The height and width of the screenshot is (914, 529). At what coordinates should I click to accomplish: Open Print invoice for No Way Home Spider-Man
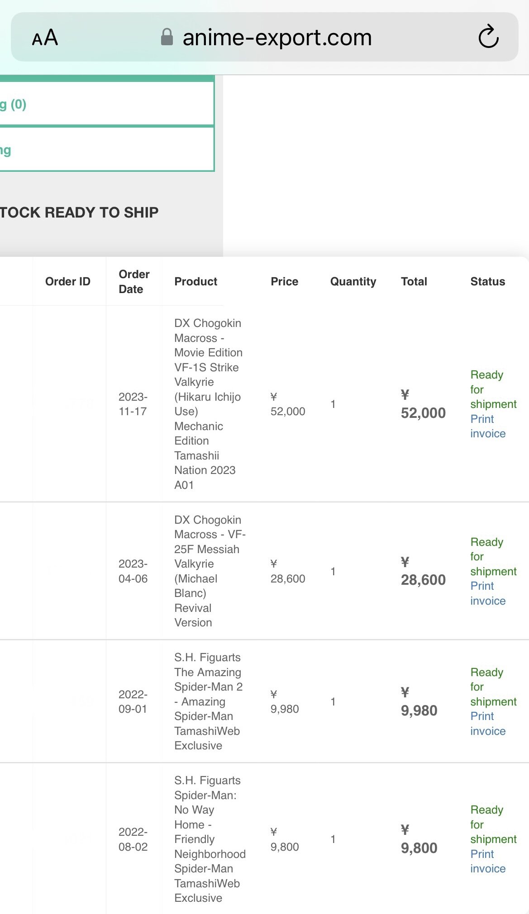[x=488, y=861]
